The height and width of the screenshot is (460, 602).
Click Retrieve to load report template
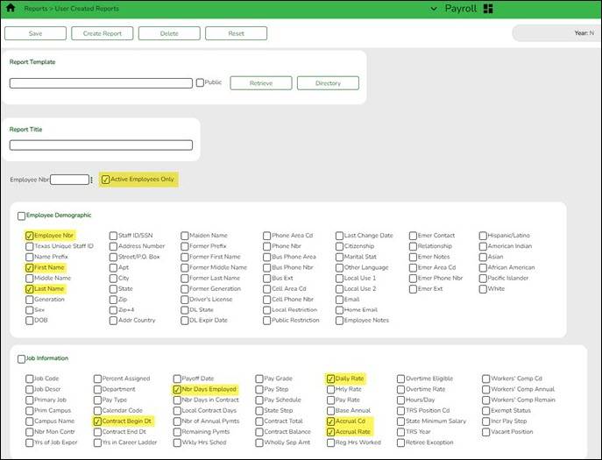point(260,83)
